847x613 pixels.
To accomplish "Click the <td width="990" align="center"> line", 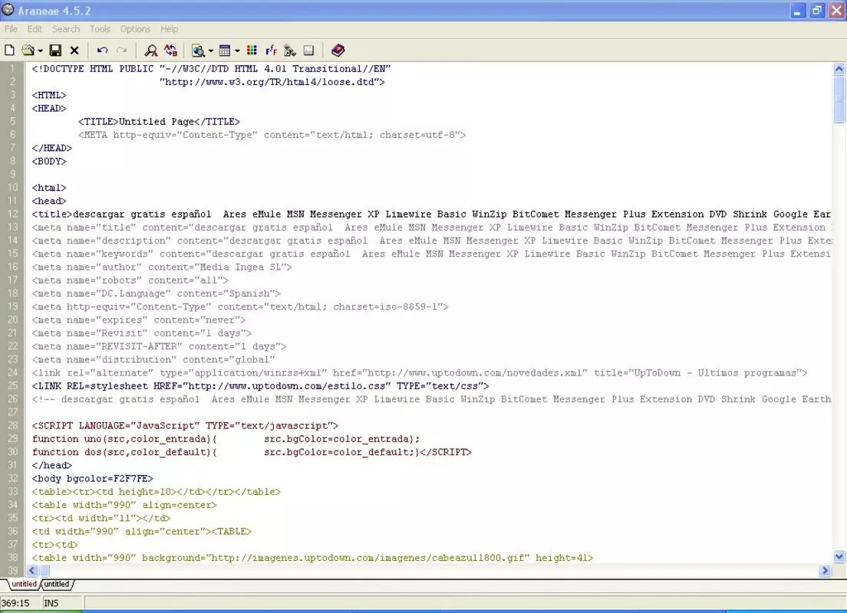I will pyautogui.click(x=141, y=531).
